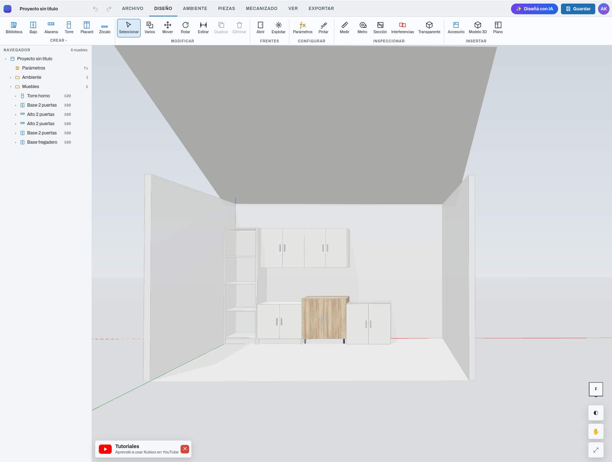612x462 pixels.
Task: Switch to the PIEZAS tab
Action: coord(227,9)
